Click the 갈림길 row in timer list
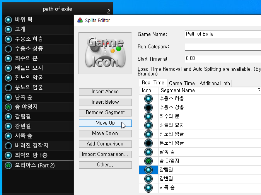Screen dimensions: 261x195 38,116
